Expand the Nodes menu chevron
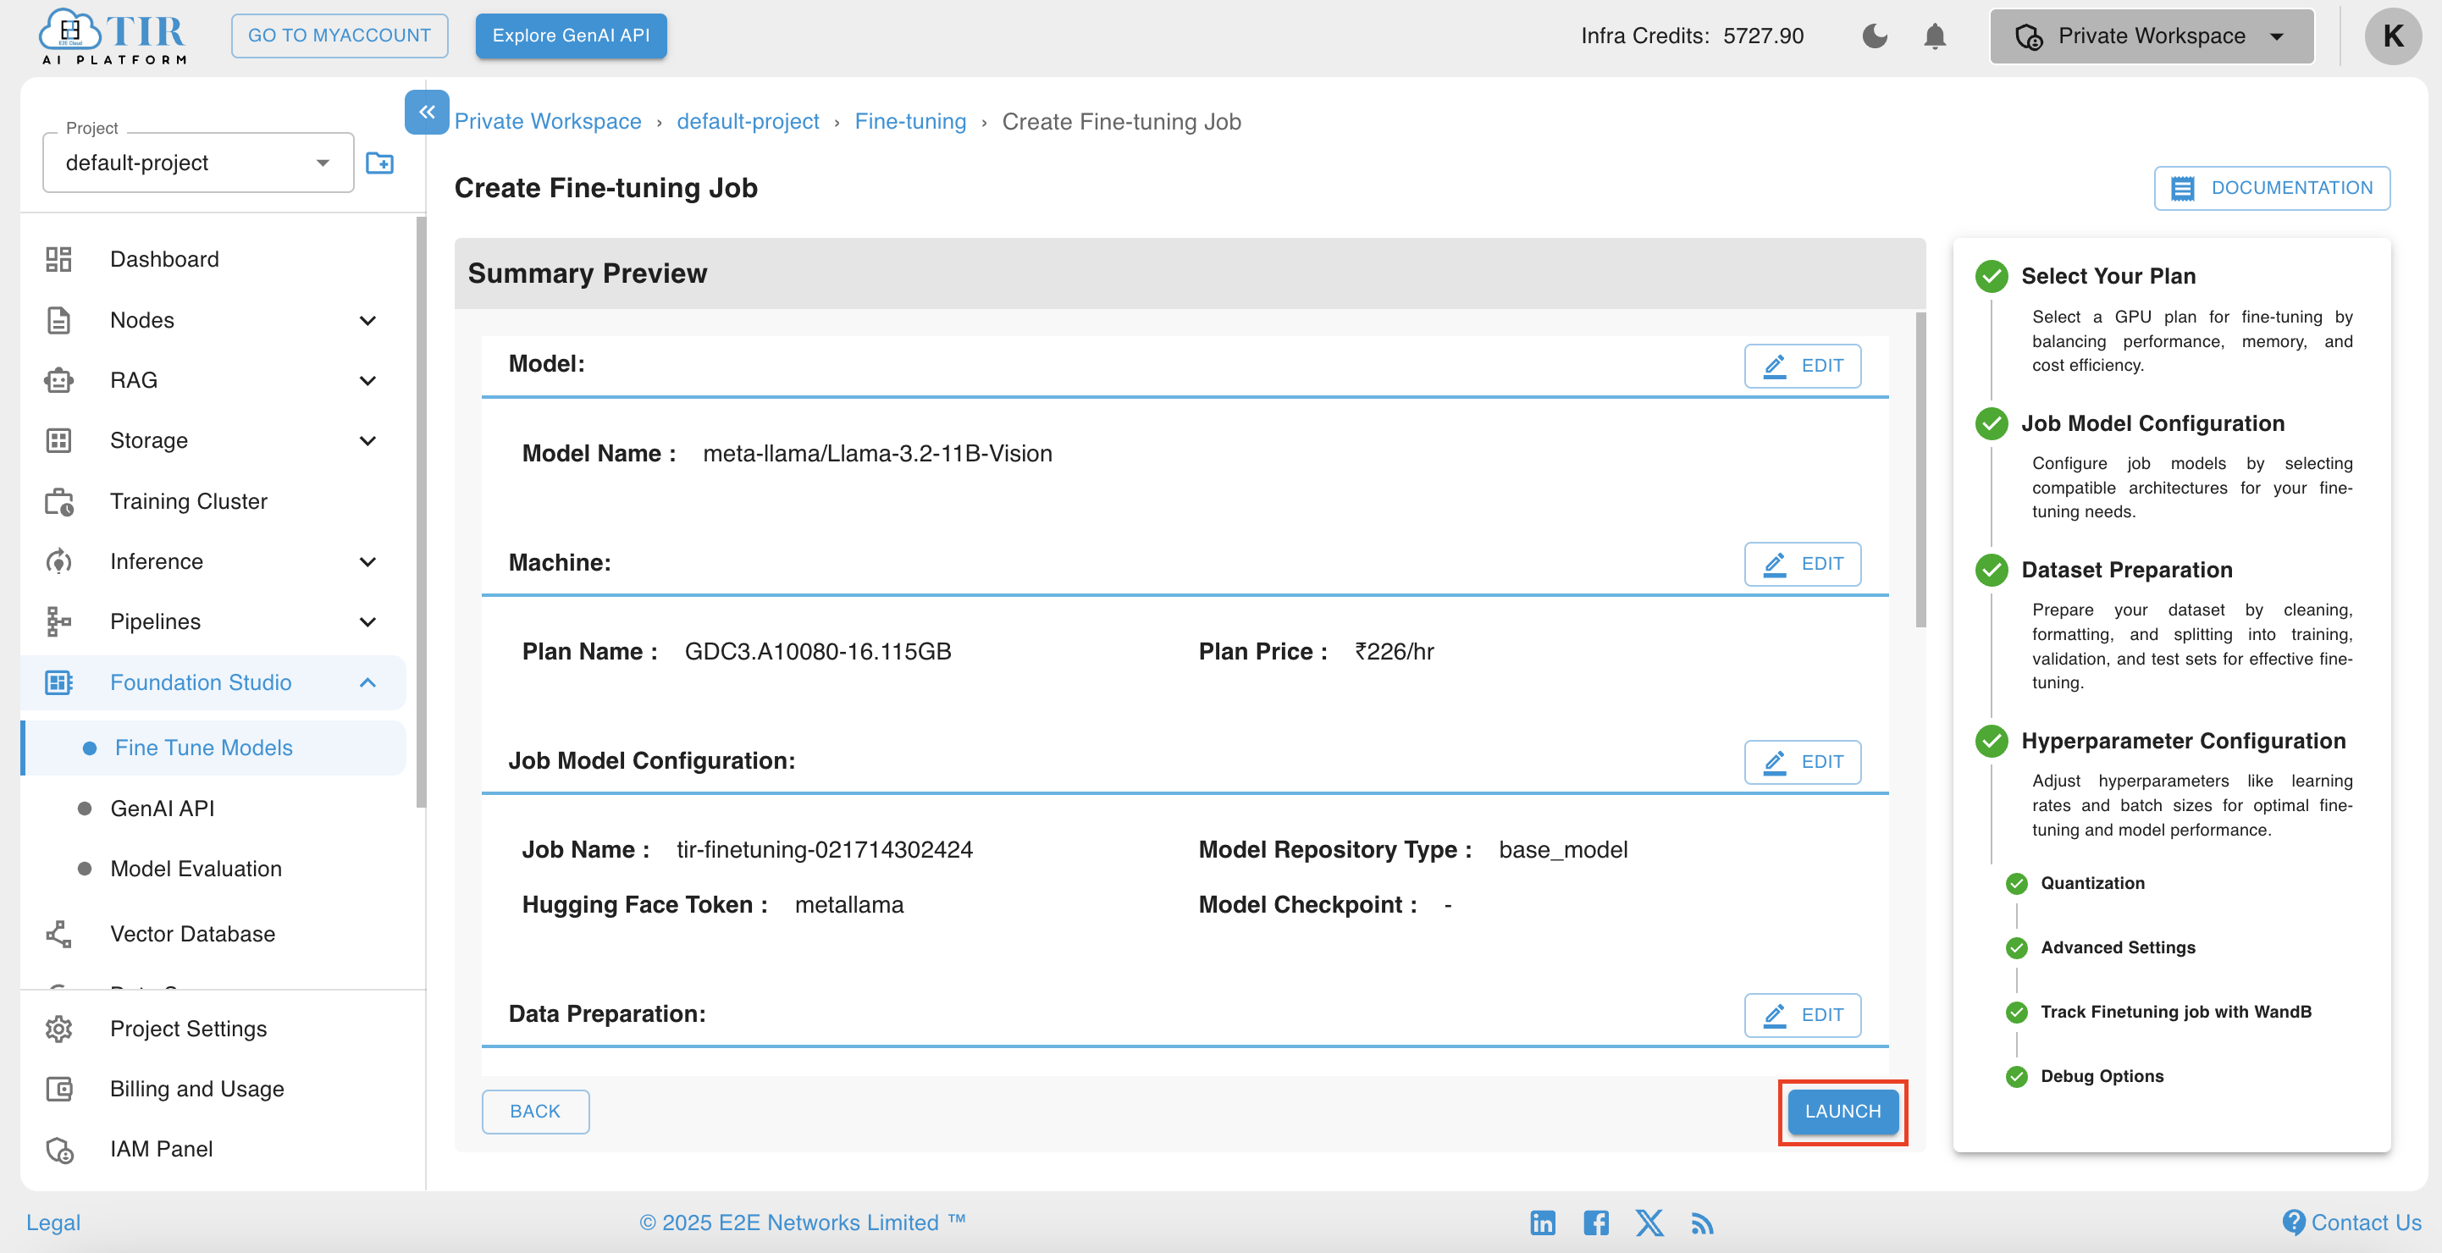The height and width of the screenshot is (1253, 2442). click(x=367, y=320)
